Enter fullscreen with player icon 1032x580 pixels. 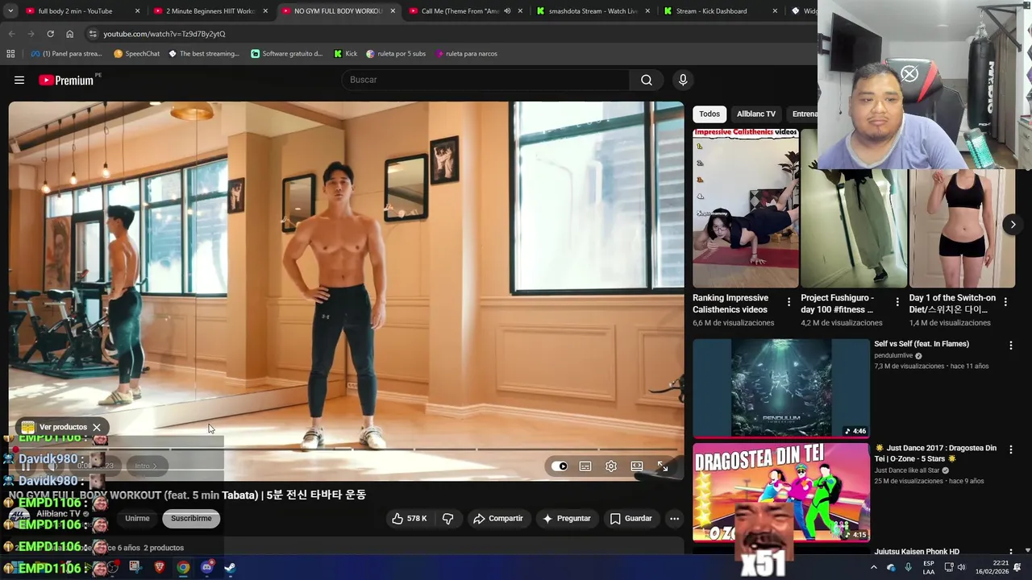[x=663, y=466]
